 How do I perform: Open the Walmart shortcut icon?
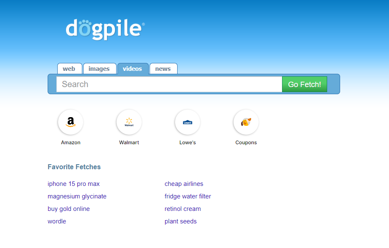[129, 122]
